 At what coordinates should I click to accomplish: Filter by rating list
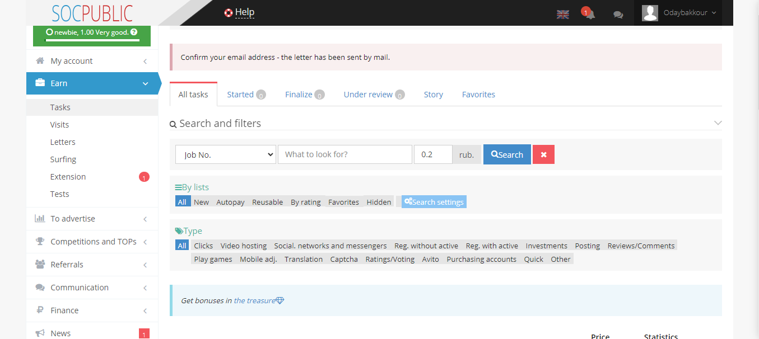click(x=306, y=202)
